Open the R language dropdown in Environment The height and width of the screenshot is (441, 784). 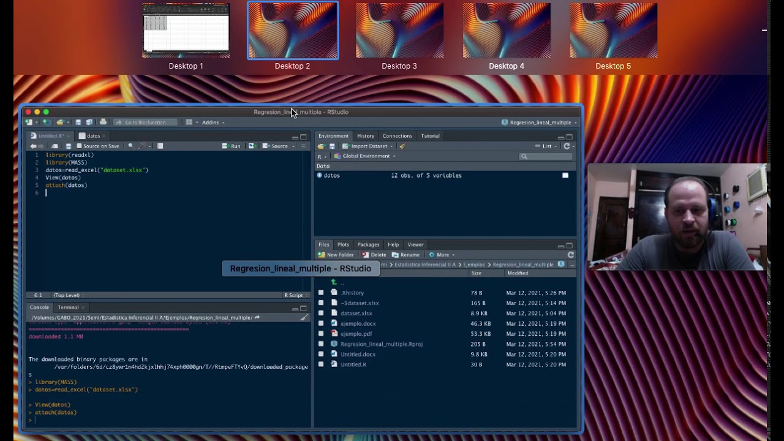coord(322,157)
